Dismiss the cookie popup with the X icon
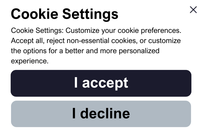The width and height of the screenshot is (206, 133). 193,10
